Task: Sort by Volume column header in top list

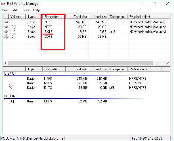Action: coord(17,17)
